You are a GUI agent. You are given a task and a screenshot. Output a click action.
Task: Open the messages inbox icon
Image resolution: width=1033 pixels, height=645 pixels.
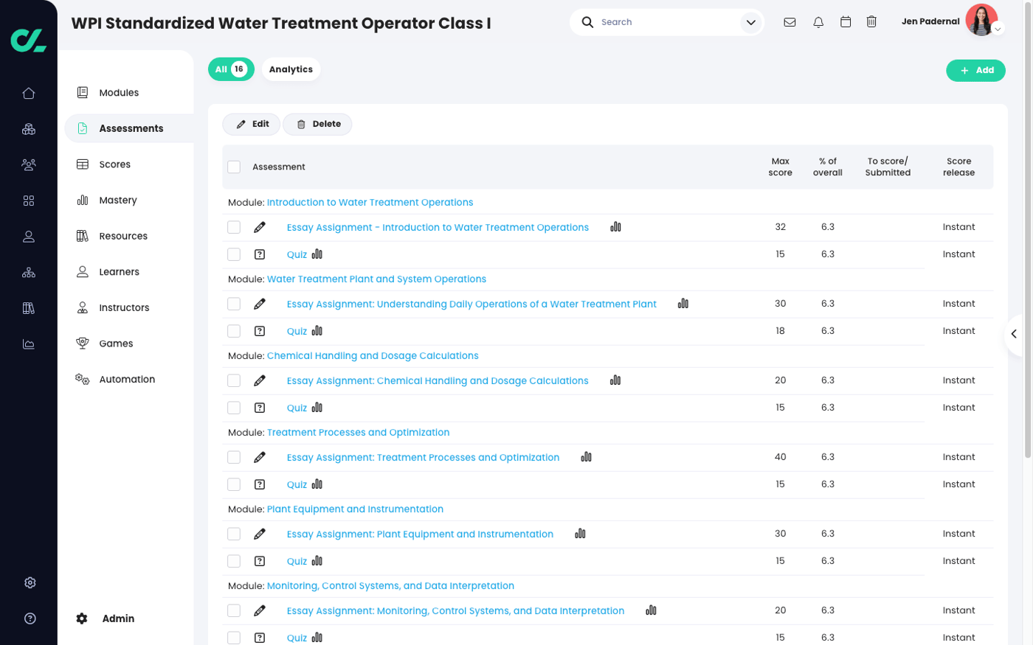click(x=790, y=22)
